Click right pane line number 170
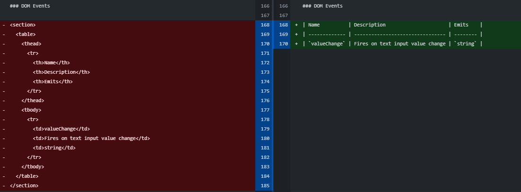521x192 pixels. pyautogui.click(x=283, y=44)
